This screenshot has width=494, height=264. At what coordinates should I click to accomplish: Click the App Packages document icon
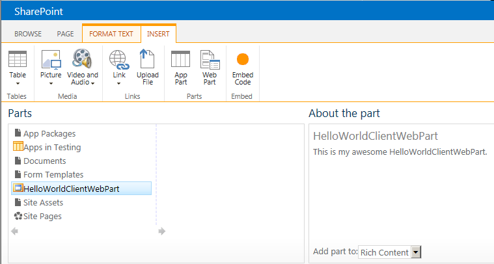[x=18, y=133]
